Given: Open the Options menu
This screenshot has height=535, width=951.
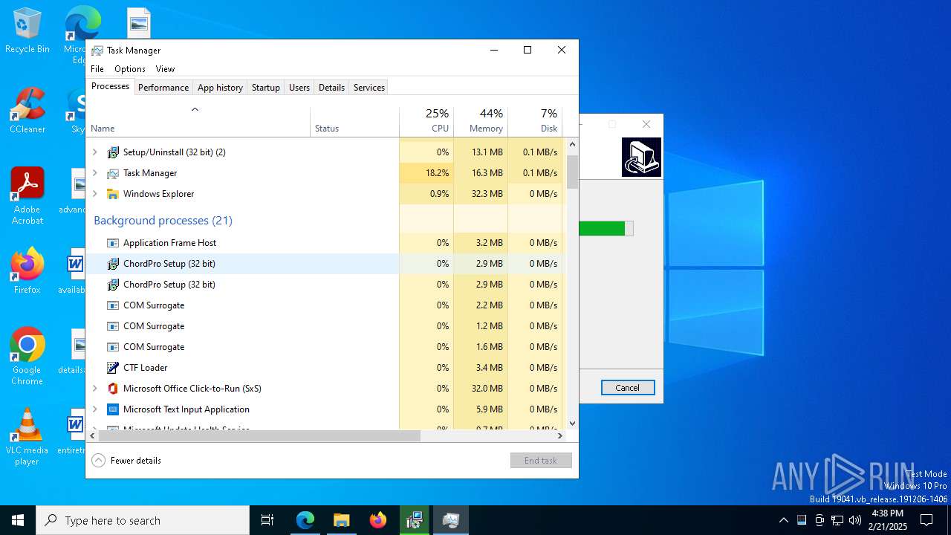Looking at the screenshot, I should [x=130, y=69].
